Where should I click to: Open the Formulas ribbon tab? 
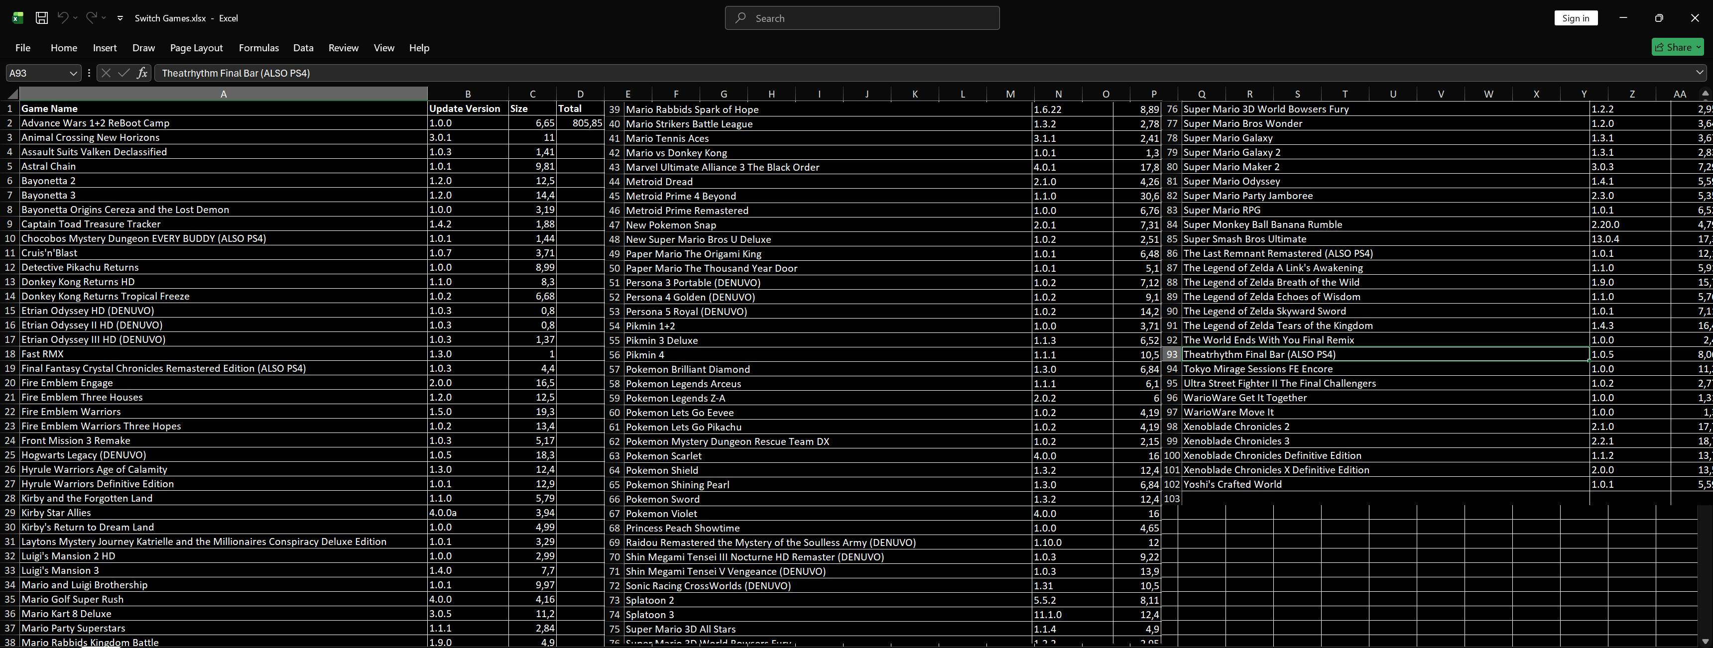click(x=258, y=48)
